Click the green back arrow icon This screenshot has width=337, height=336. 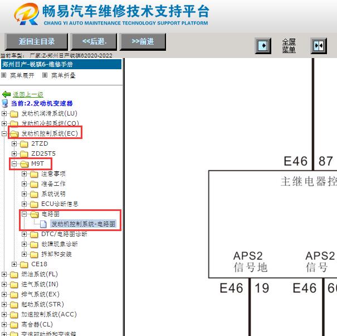[6, 94]
